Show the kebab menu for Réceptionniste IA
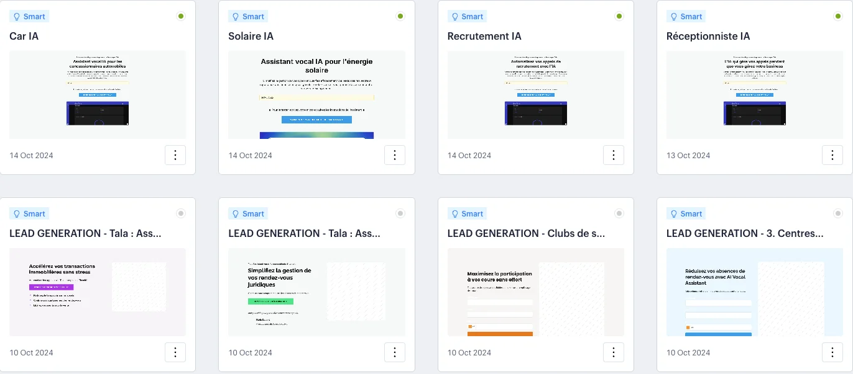 [832, 155]
